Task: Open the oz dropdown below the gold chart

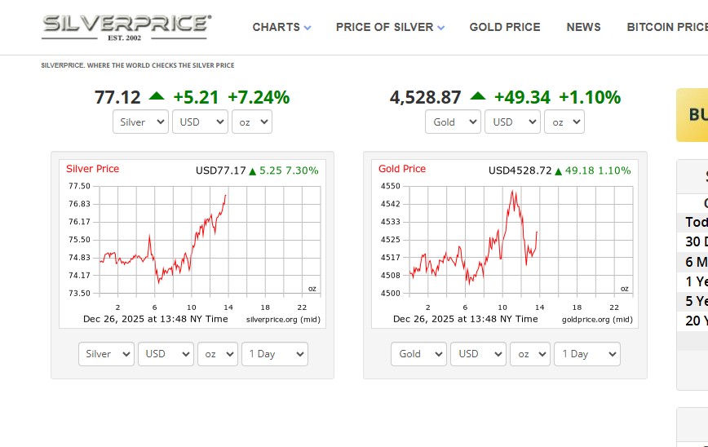Action: tap(530, 354)
